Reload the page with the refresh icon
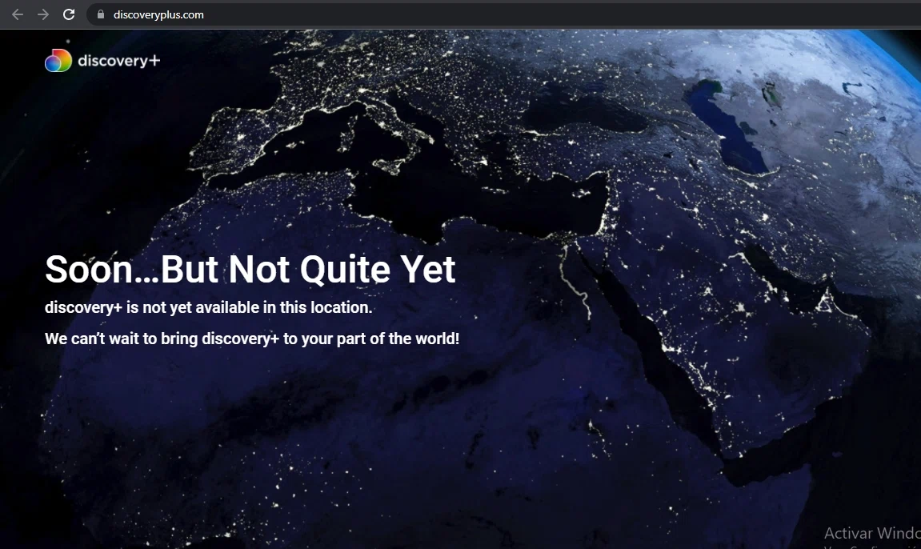 69,14
